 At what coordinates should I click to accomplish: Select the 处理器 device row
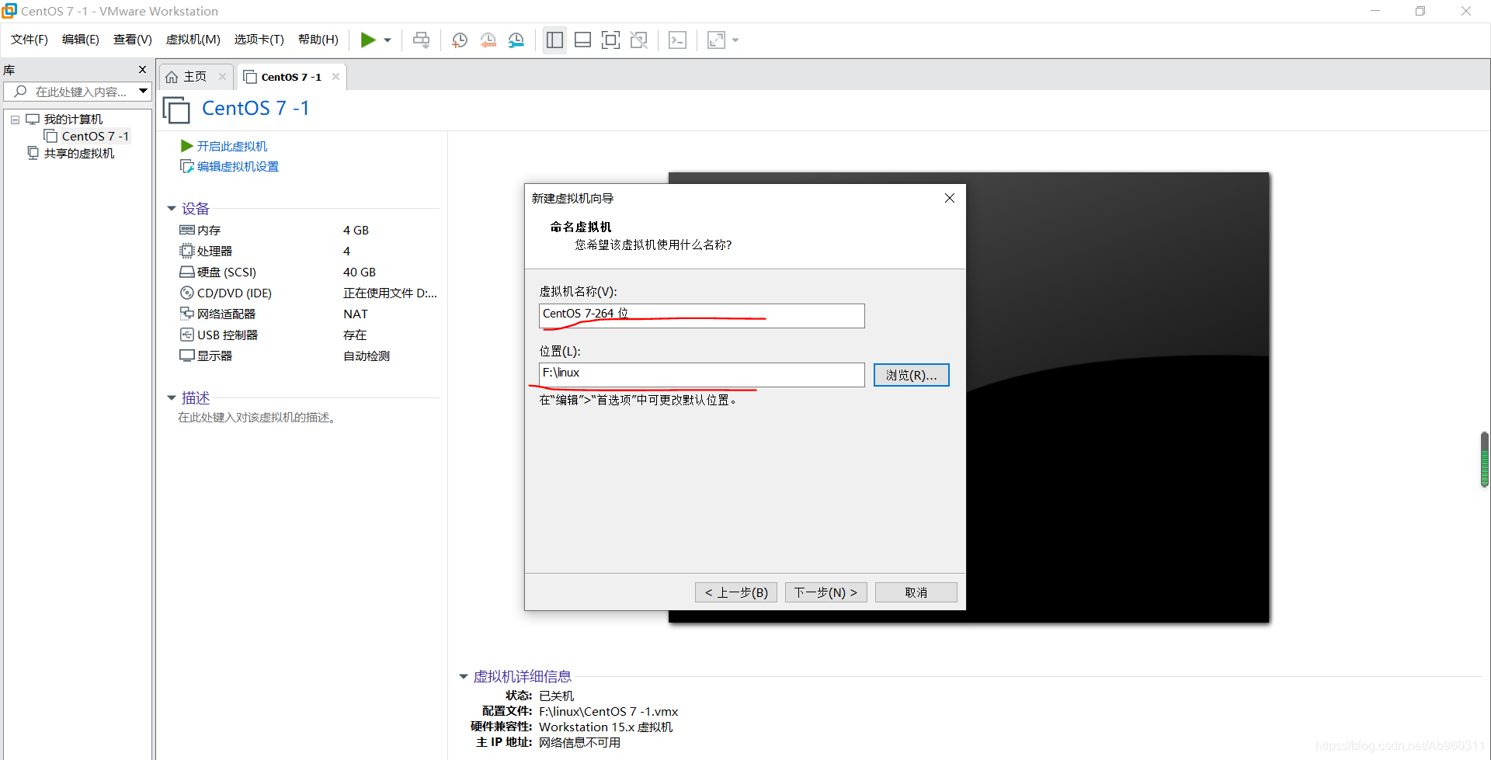click(308, 251)
